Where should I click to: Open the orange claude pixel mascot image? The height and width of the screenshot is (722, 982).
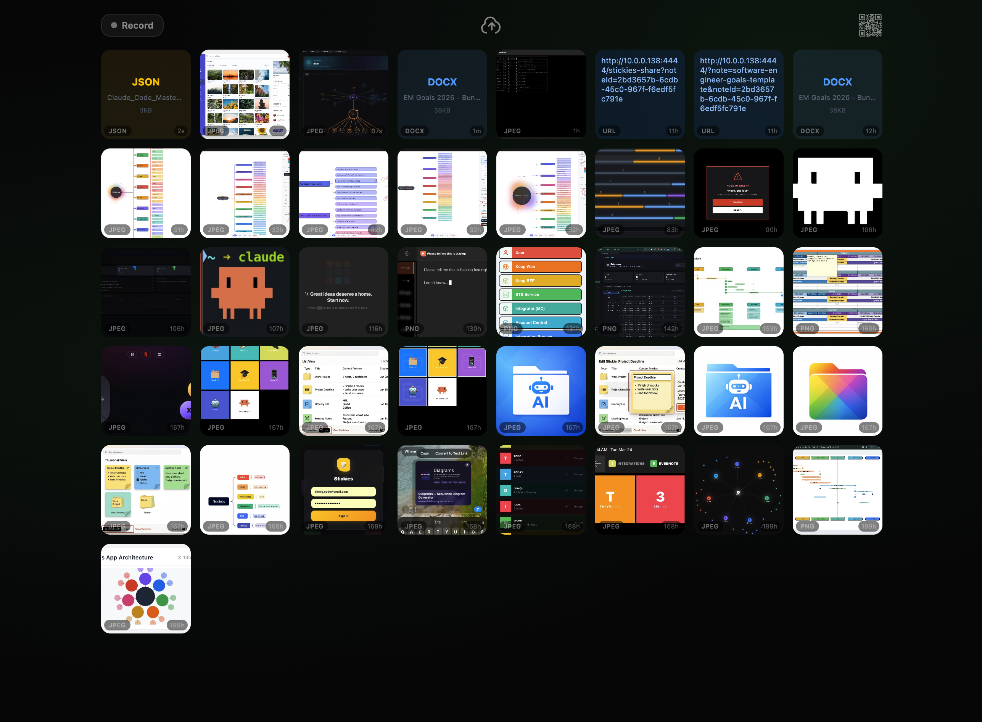click(x=244, y=292)
